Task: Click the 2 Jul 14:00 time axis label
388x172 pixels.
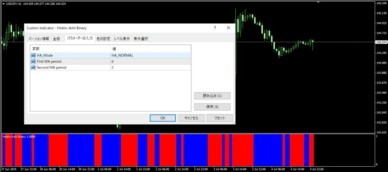Action: click(182, 169)
